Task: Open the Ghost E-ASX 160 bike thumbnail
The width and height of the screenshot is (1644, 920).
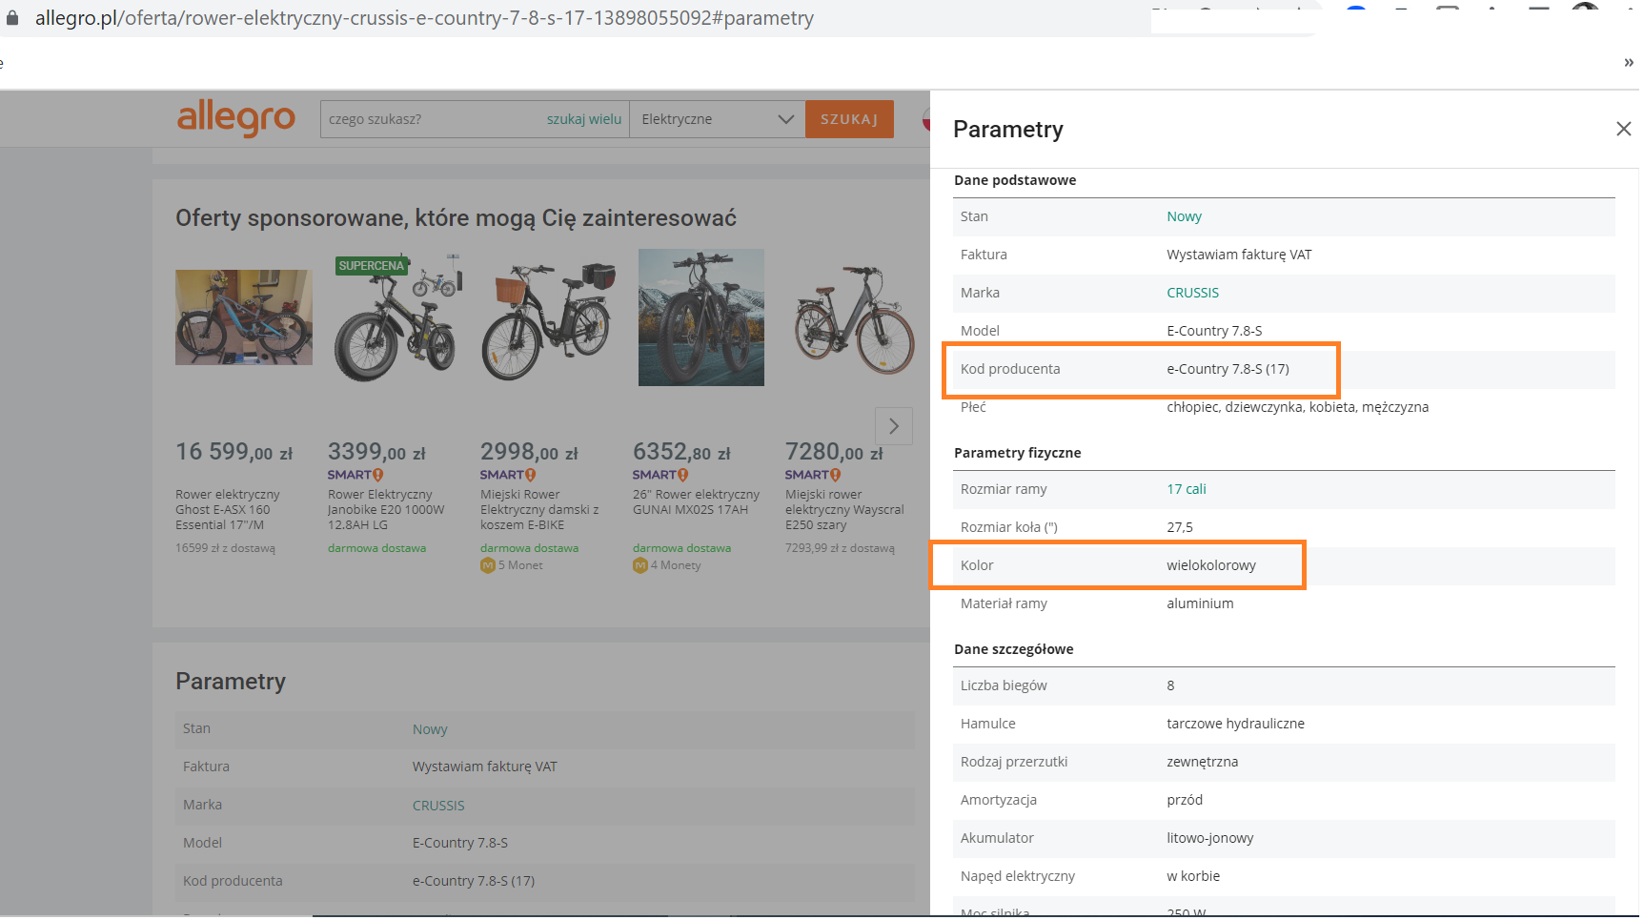Action: coord(243,317)
